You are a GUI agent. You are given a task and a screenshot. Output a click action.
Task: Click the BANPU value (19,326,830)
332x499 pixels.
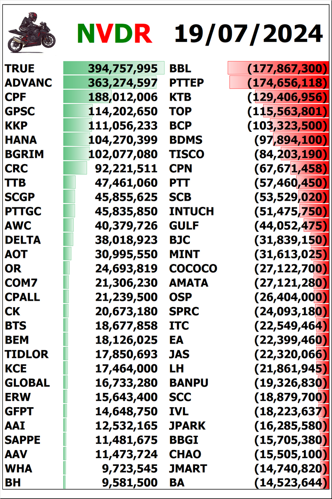coord(291,383)
